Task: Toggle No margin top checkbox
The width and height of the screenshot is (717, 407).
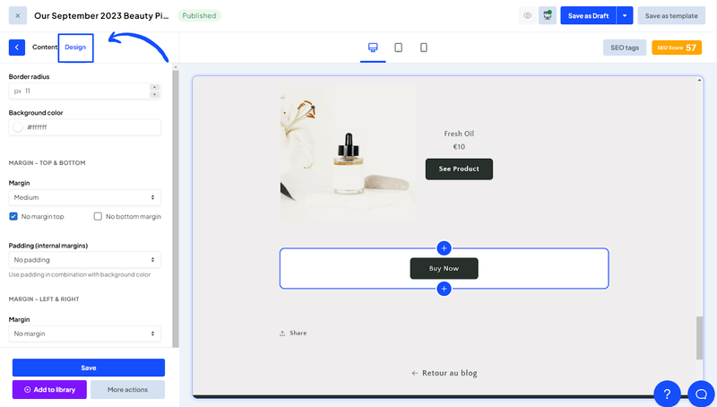Action: 13,216
